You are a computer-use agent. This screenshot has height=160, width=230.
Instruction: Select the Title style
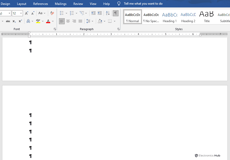[x=207, y=17]
